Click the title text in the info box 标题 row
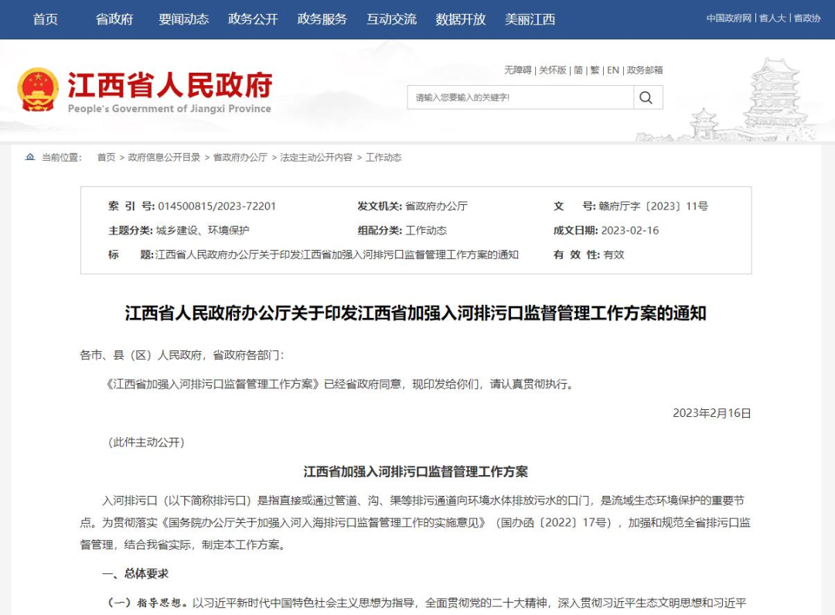The width and height of the screenshot is (835, 615). pos(336,255)
